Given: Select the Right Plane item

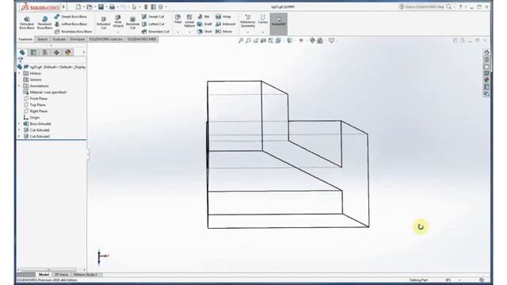Looking at the screenshot, I should pos(36,111).
